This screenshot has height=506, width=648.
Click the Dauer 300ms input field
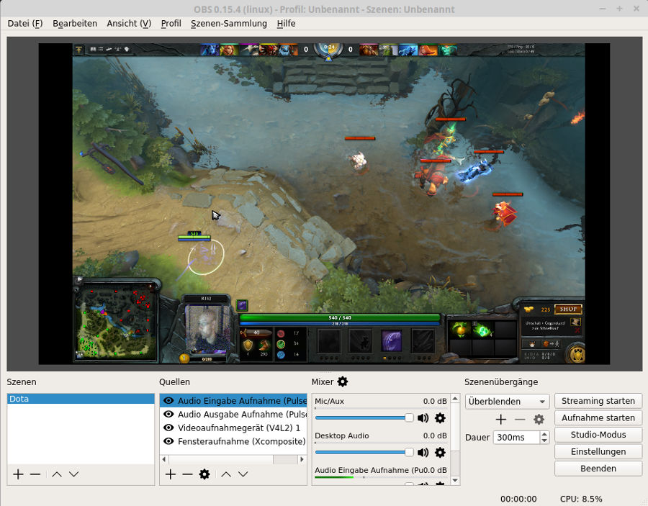516,438
